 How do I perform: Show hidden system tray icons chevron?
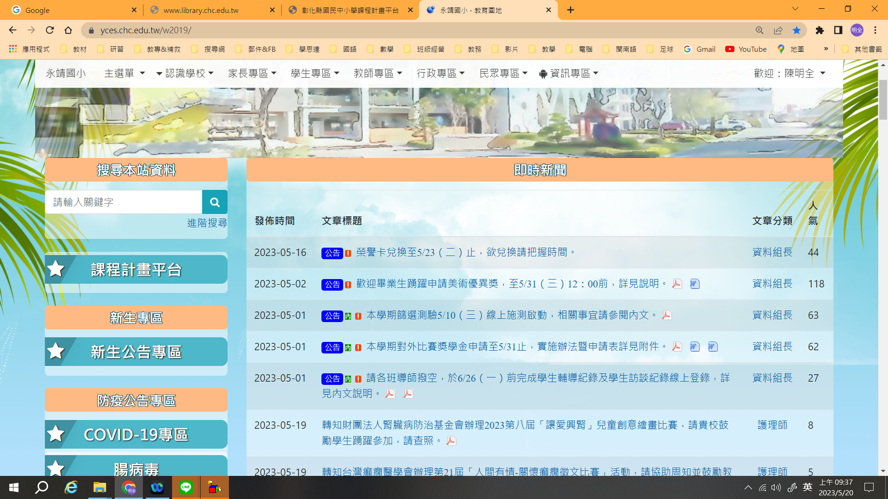pos(748,487)
